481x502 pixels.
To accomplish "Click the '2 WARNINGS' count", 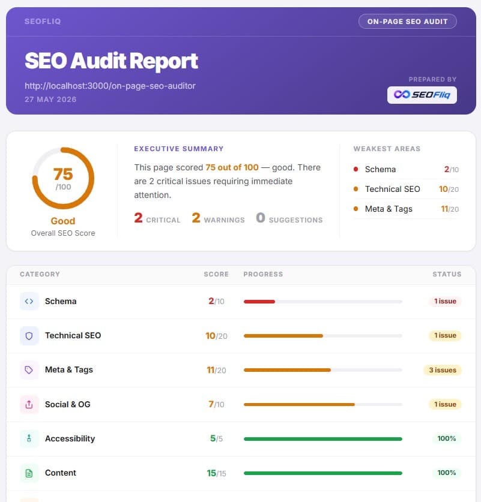I will tap(218, 218).
